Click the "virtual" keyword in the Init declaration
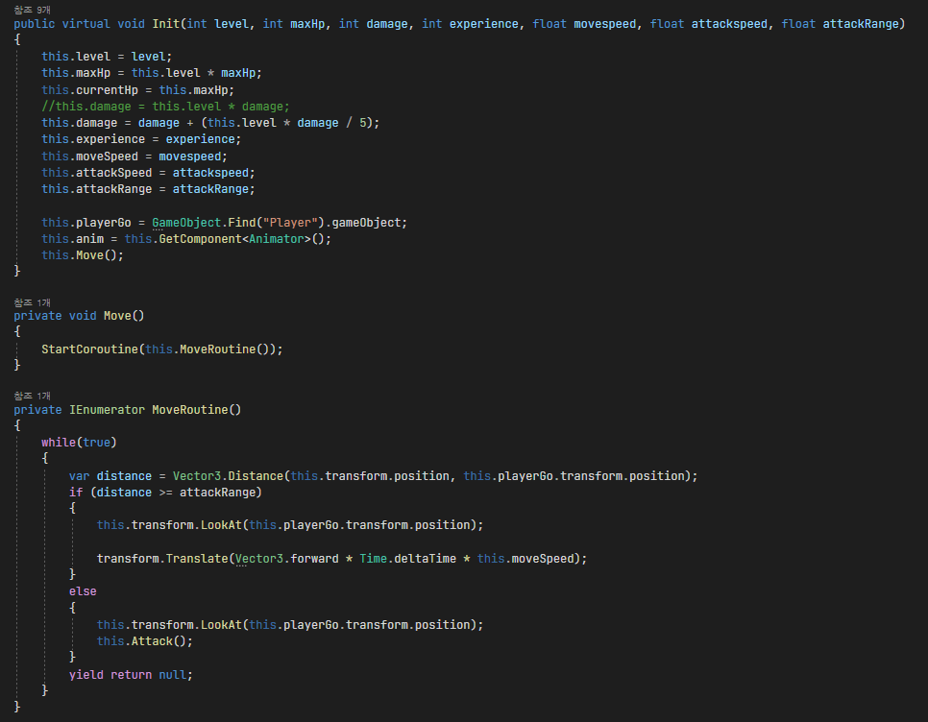This screenshot has height=722, width=928. click(x=85, y=24)
